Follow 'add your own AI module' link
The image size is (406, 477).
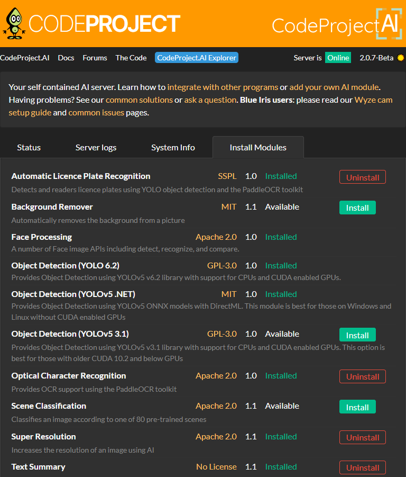[x=334, y=87]
